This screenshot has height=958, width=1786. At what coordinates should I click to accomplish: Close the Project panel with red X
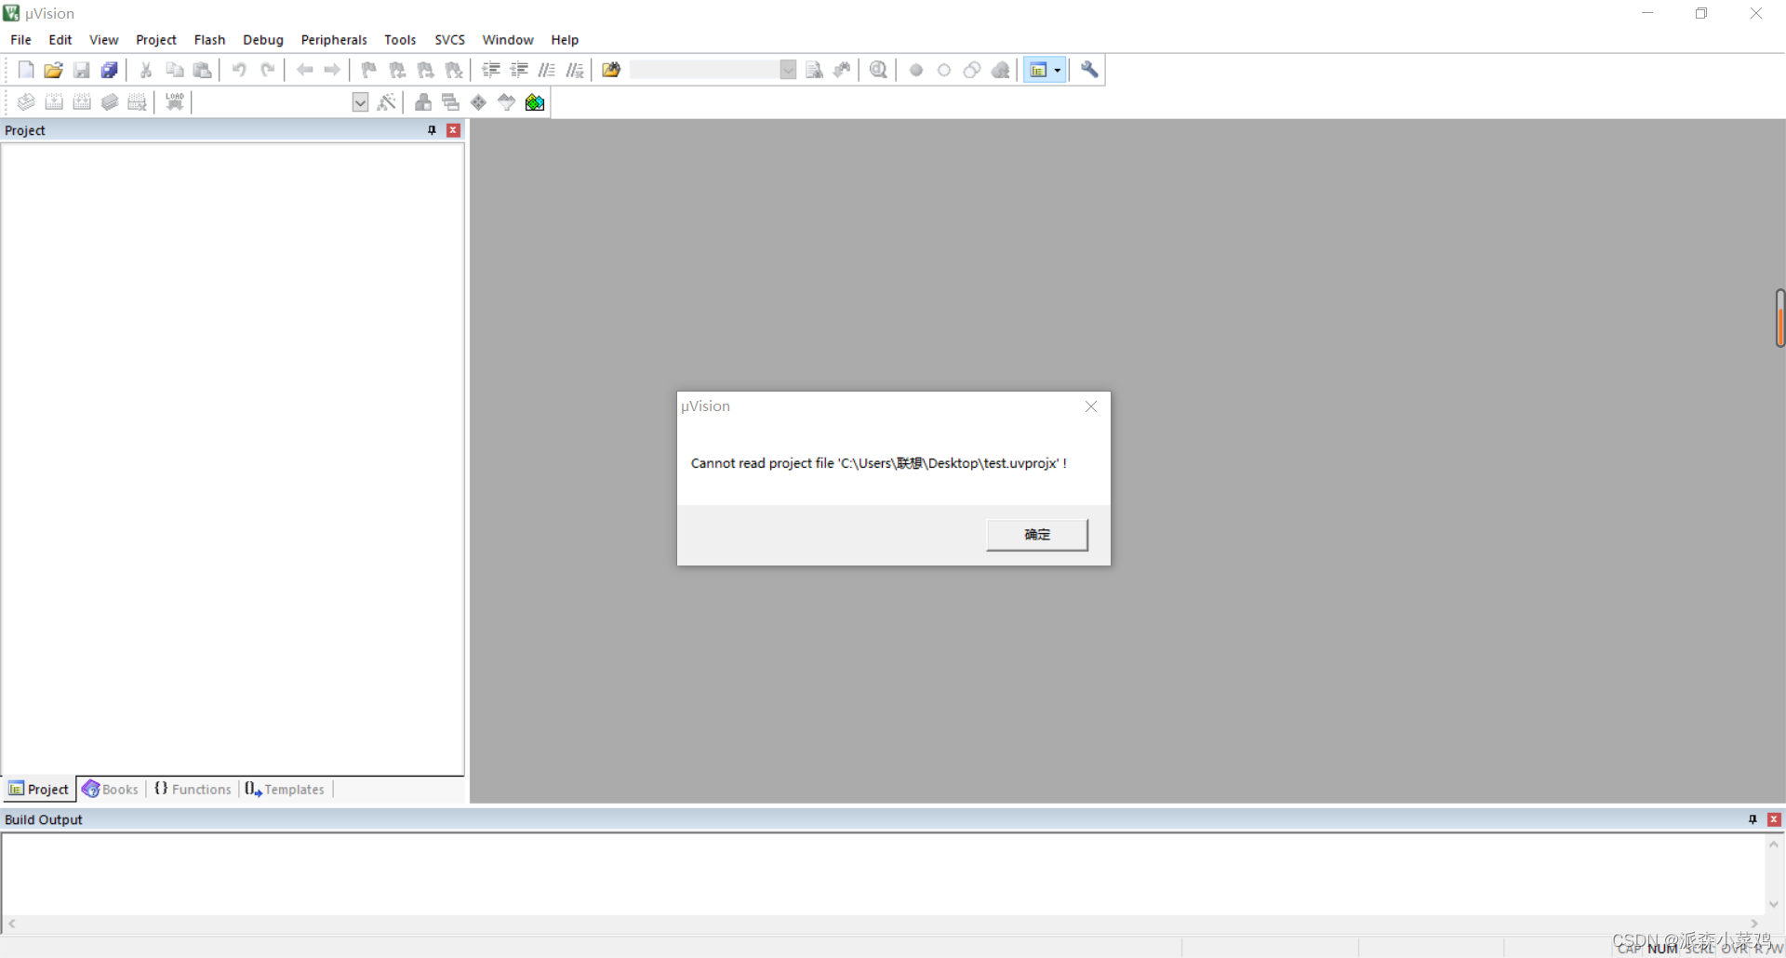[453, 130]
